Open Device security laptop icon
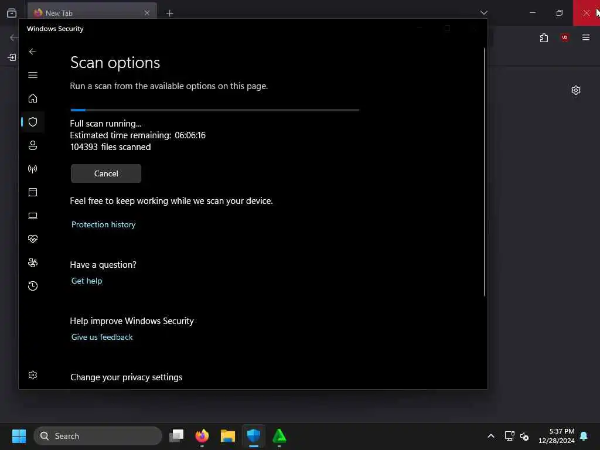The height and width of the screenshot is (450, 600). 33,216
